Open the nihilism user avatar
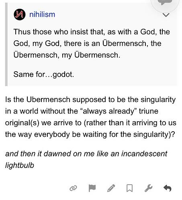This screenshot has width=182, height=200. (x=20, y=14)
